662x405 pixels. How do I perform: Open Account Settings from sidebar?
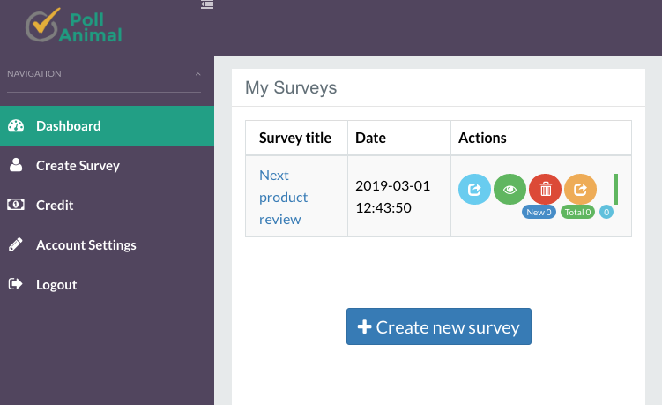86,244
